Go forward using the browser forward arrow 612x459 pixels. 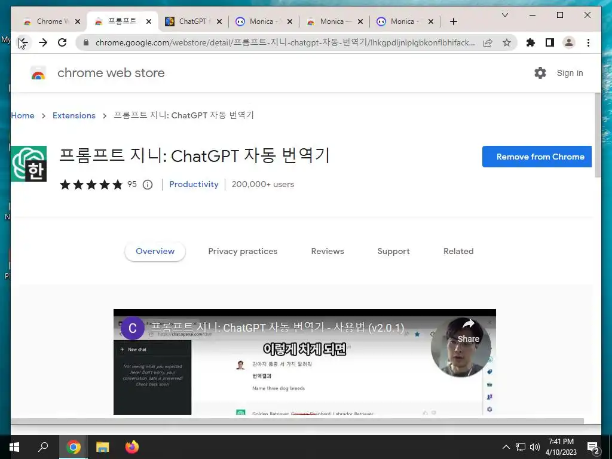point(43,42)
